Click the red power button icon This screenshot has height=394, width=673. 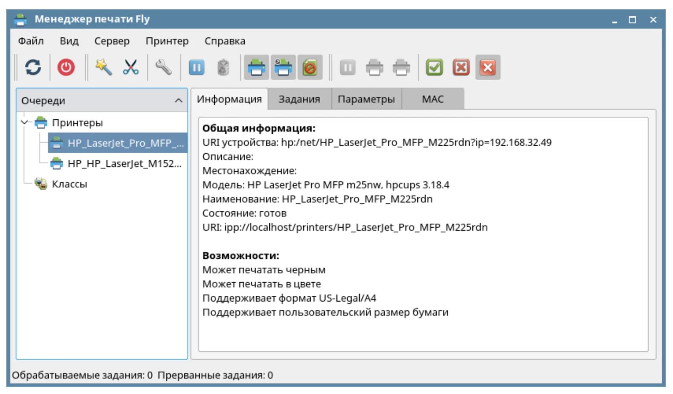[x=66, y=67]
